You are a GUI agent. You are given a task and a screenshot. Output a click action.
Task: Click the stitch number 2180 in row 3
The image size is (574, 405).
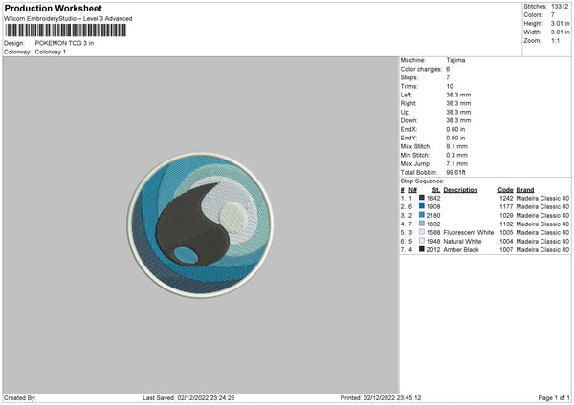tap(433, 215)
